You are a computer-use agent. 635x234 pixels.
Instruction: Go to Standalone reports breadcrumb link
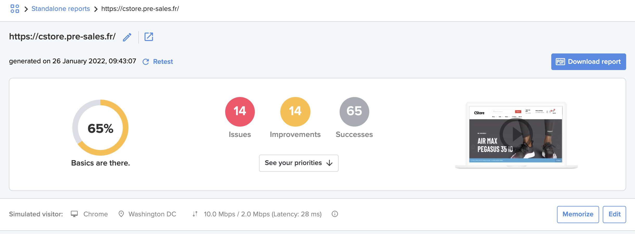[x=61, y=9]
